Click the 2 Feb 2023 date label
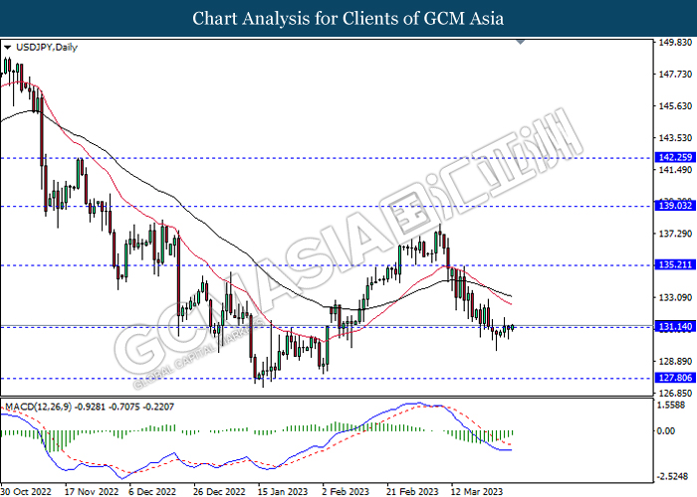 tap(346, 491)
